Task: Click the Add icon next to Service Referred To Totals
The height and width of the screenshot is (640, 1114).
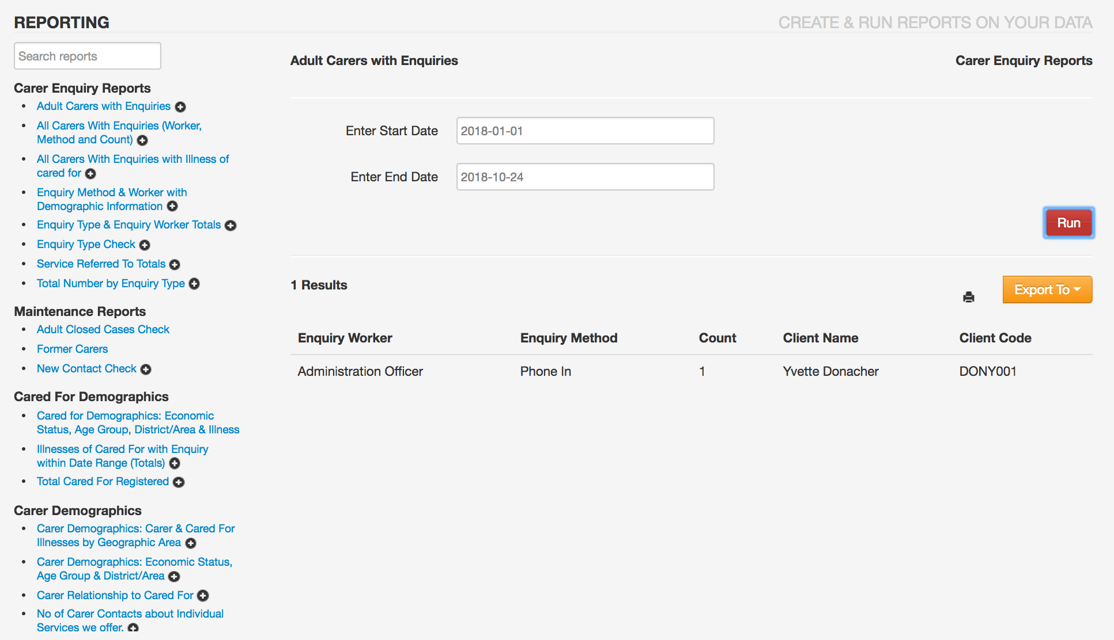Action: [x=175, y=264]
